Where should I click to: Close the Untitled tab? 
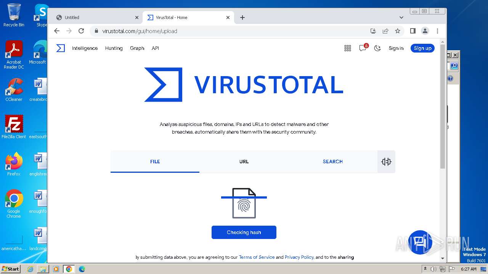[x=137, y=18]
